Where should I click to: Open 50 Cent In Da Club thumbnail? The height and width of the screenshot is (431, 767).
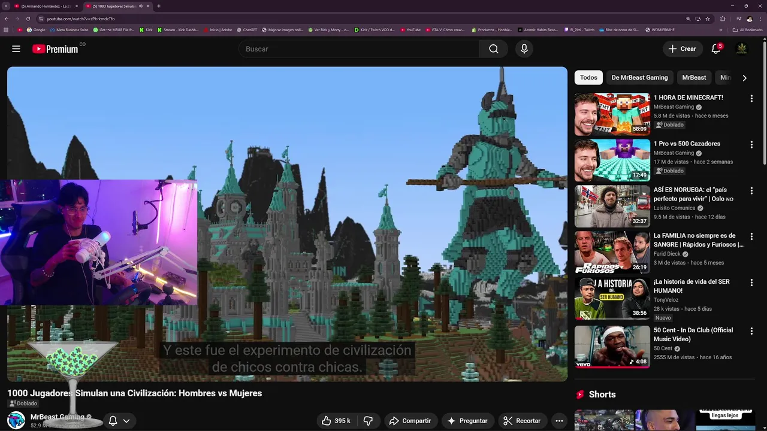612,347
